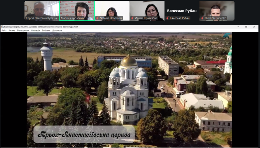
Task: Click muted microphone icon of Dima Stepanenko
Action: [x=202, y=18]
